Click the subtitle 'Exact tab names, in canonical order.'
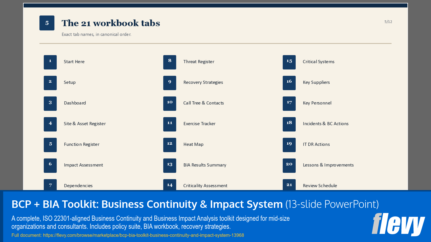This screenshot has width=431, height=242. click(96, 34)
